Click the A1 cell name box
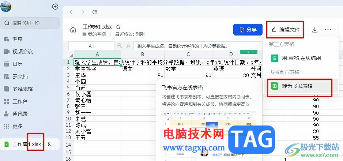This screenshot has height=161, width=343. 91,46
